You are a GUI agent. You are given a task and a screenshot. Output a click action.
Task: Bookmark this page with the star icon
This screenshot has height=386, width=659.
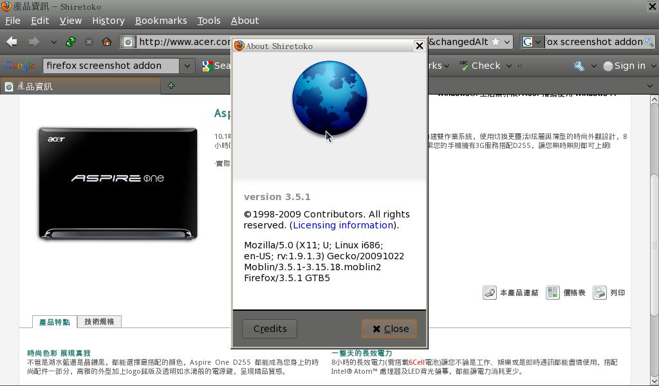[x=496, y=42]
